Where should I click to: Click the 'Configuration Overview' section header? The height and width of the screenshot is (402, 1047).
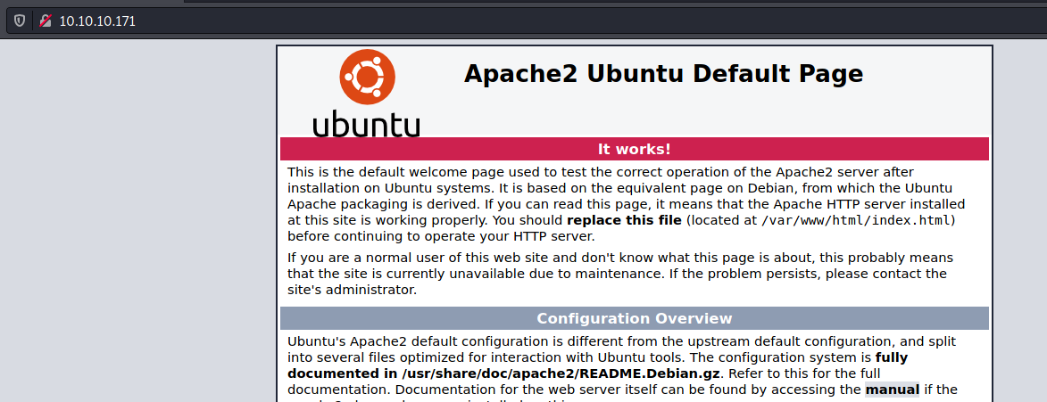(x=634, y=318)
